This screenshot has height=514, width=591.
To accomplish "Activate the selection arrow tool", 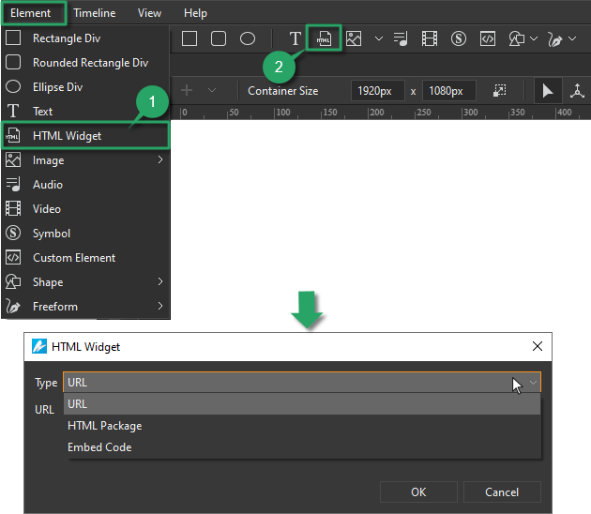I will click(x=548, y=91).
